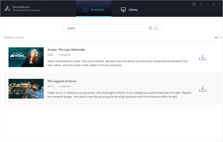Open the Avatar: The Last Airbender title
The width and height of the screenshot is (223, 142).
point(66,50)
